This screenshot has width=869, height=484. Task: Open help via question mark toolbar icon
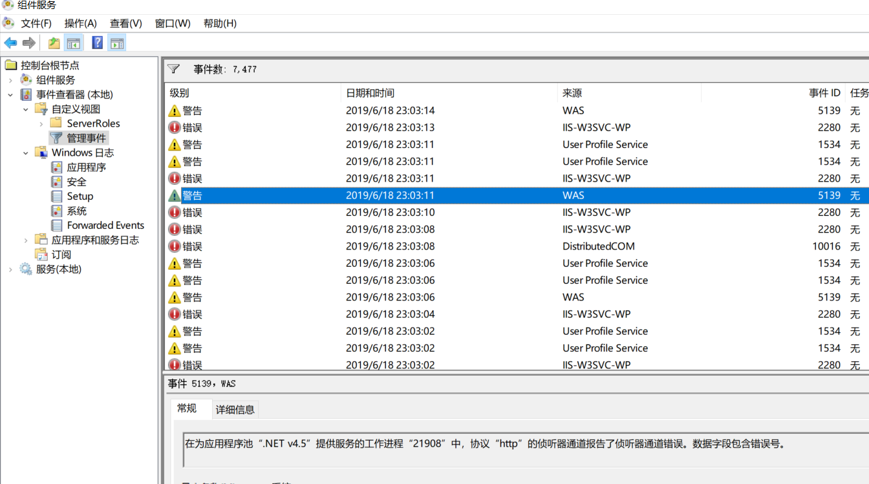tap(98, 43)
